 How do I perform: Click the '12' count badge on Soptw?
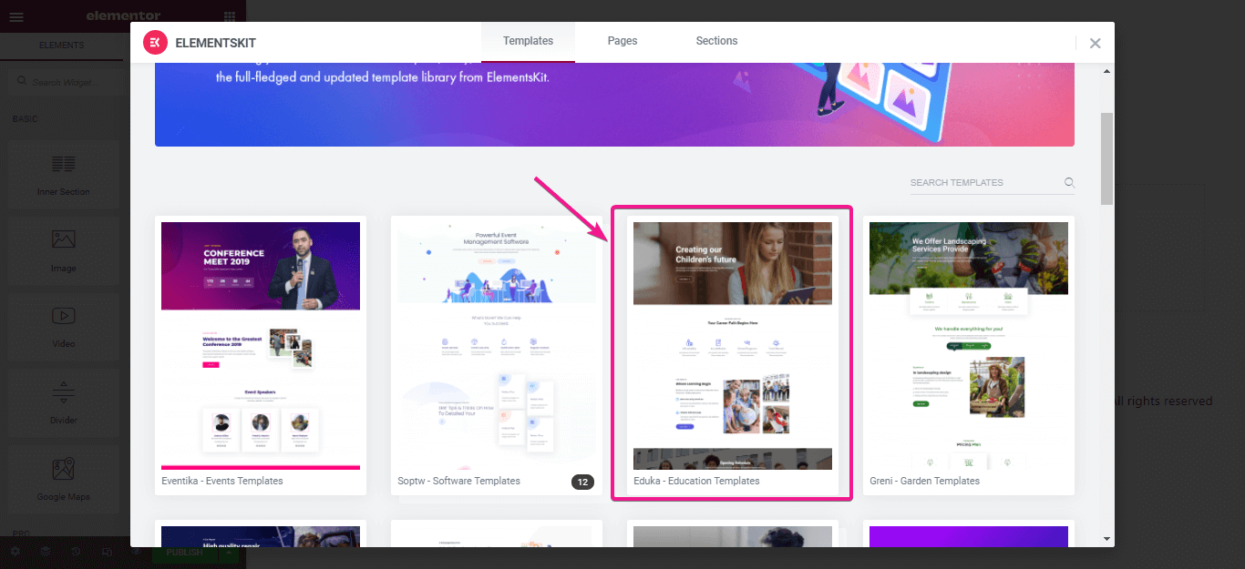click(x=583, y=482)
